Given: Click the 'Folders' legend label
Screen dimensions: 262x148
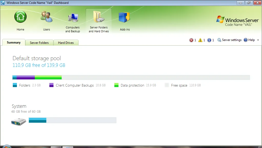Looking at the screenshot, I should coord(25,85).
